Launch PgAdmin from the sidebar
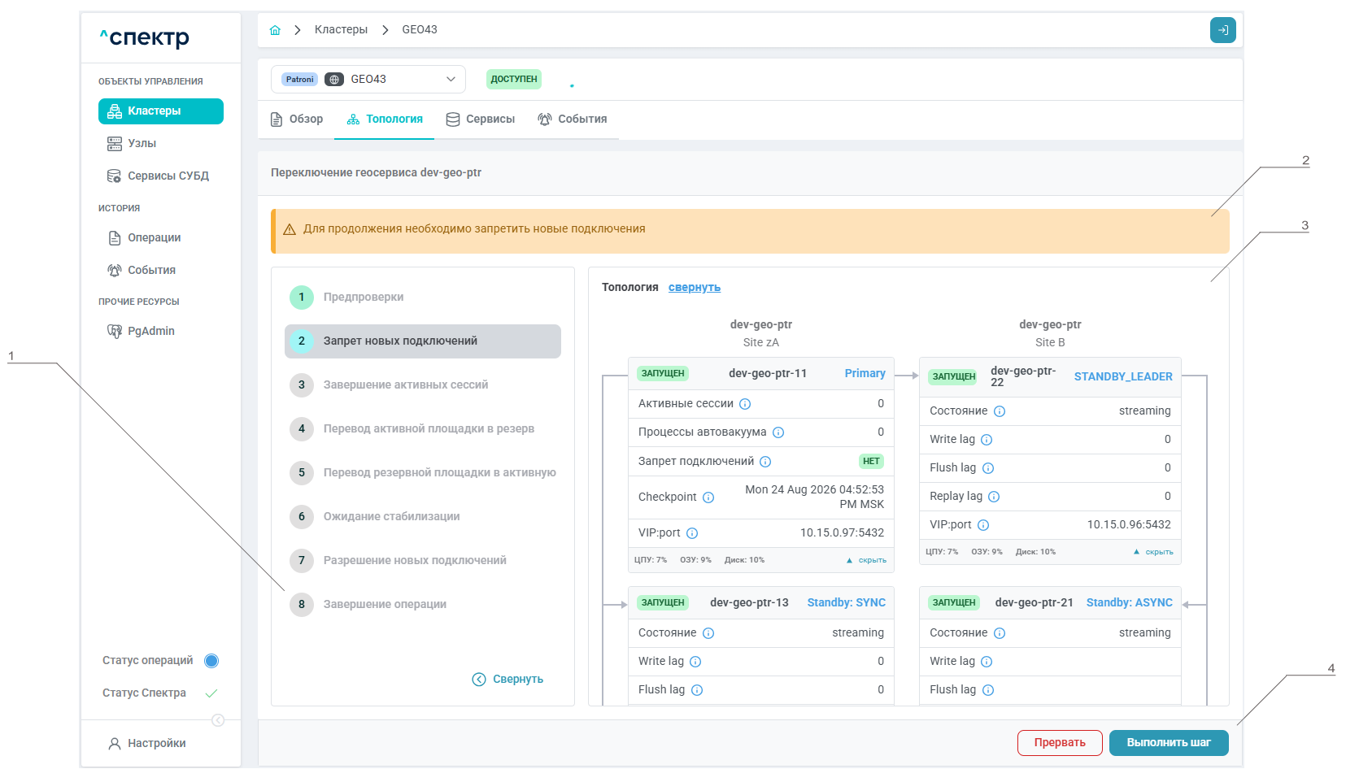The width and height of the screenshot is (1346, 769). (x=142, y=332)
